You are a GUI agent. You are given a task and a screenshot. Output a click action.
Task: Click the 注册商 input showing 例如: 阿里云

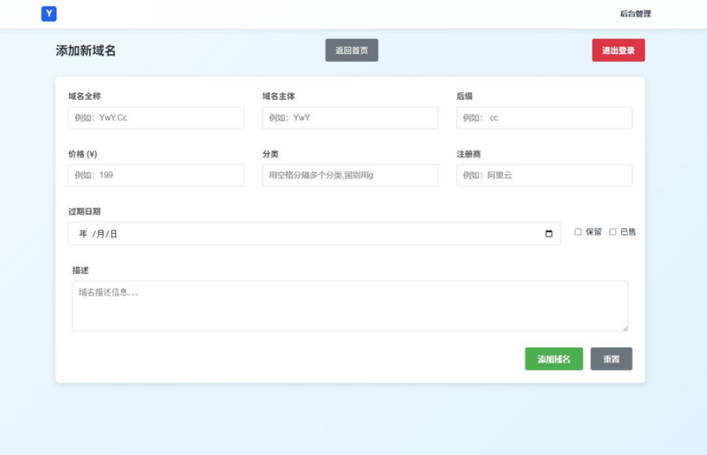tap(544, 175)
